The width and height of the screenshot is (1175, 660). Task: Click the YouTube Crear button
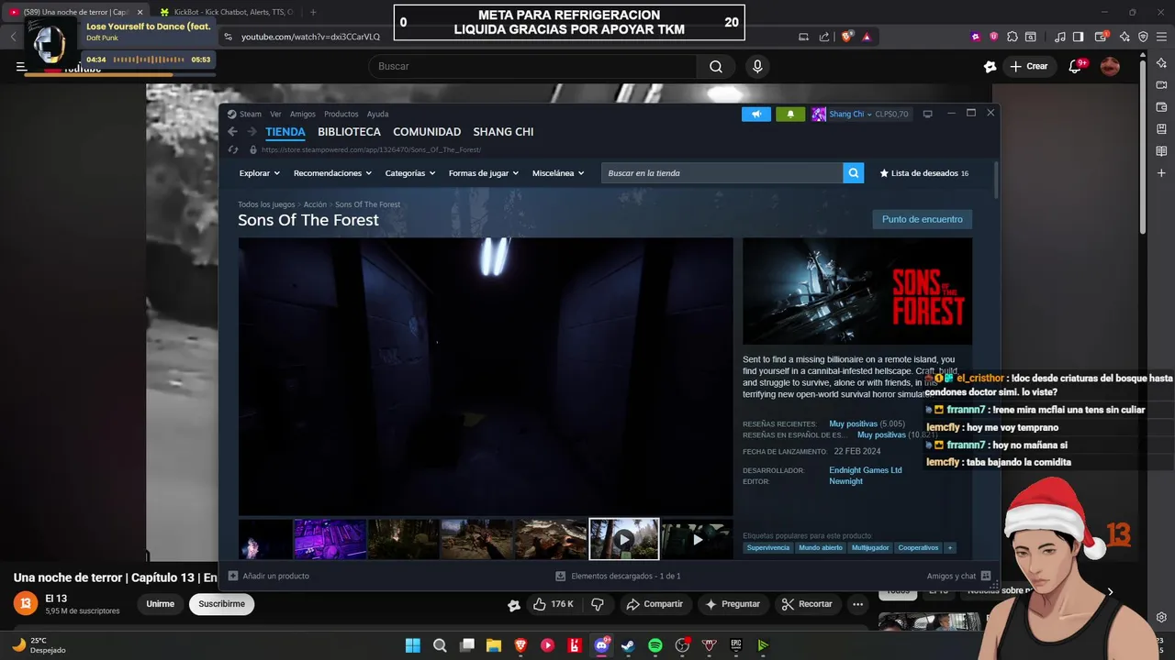[x=1029, y=66]
